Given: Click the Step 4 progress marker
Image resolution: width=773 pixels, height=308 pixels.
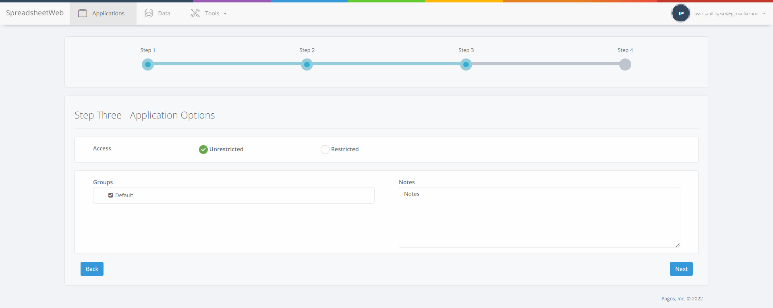Looking at the screenshot, I should tap(625, 65).
